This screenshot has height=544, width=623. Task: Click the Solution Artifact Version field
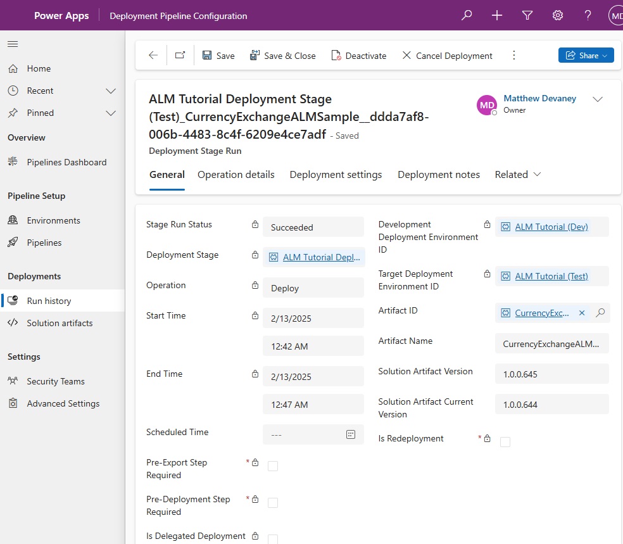[x=551, y=374]
